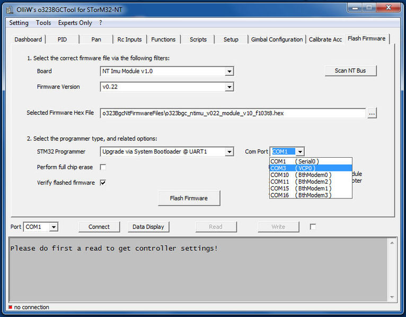
Task: Click the Selected Firmware Hex File path field
Action: coord(233,113)
